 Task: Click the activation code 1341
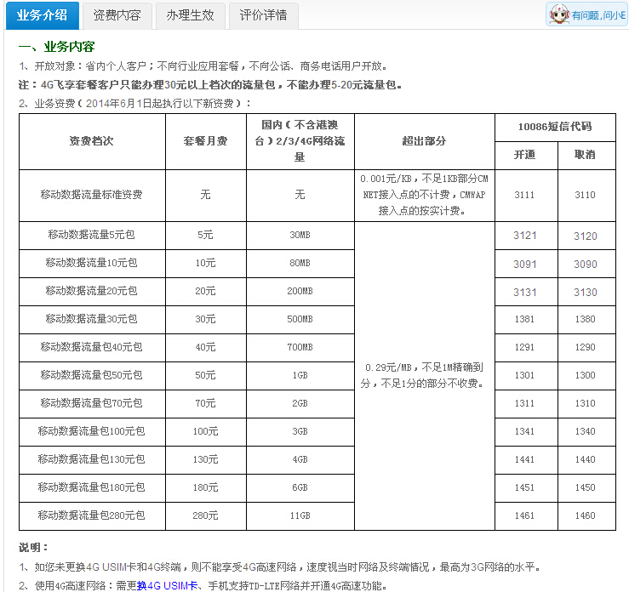pyautogui.click(x=524, y=432)
